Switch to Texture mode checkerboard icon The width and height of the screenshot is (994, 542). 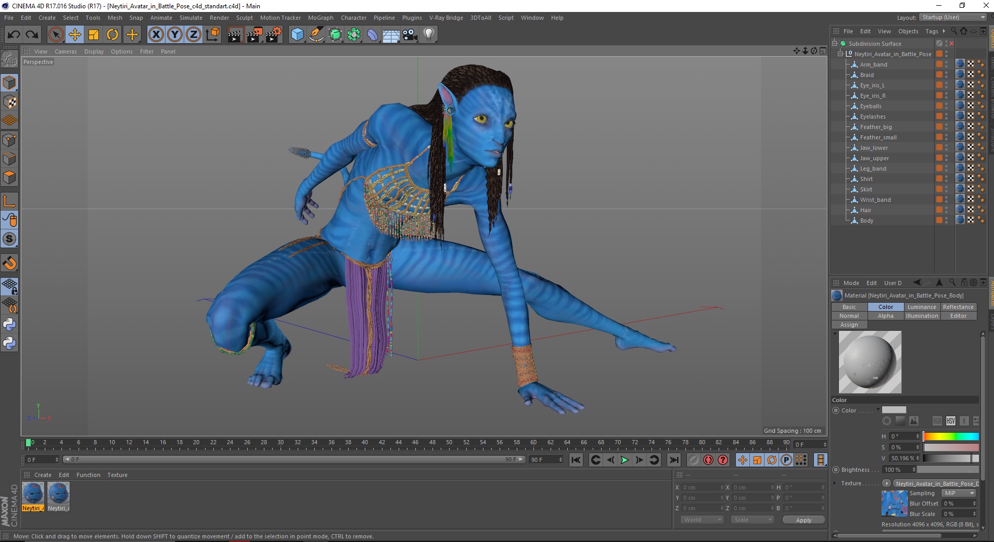point(9,102)
